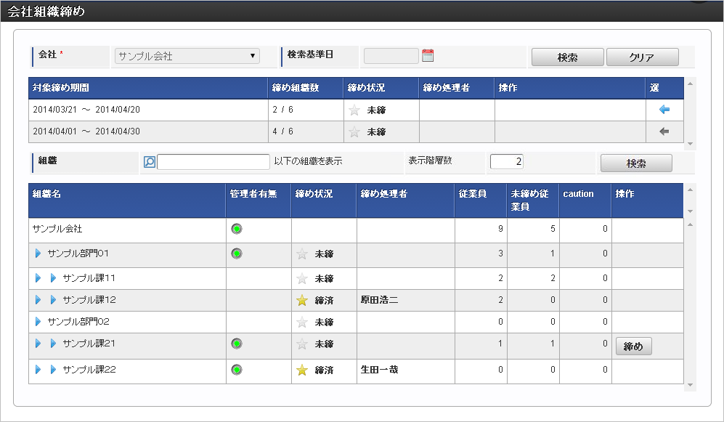Click the green manager indicator for サンプル課22

coord(237,370)
